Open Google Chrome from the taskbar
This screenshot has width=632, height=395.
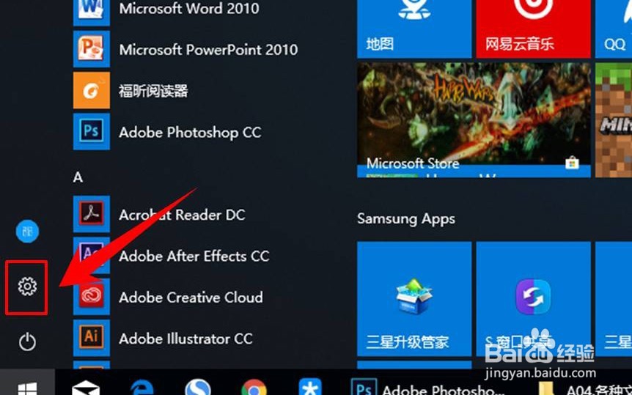click(x=254, y=387)
